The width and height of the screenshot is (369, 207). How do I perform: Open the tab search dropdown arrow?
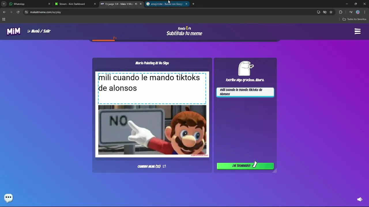point(4,4)
